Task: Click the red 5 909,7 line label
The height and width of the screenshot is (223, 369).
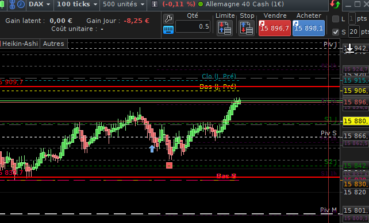Action: (11, 82)
